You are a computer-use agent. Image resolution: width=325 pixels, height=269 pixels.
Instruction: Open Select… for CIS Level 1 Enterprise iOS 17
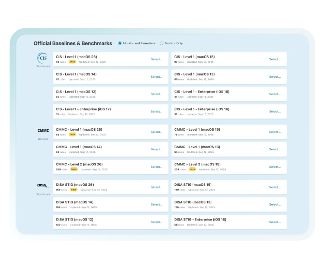coord(156,112)
